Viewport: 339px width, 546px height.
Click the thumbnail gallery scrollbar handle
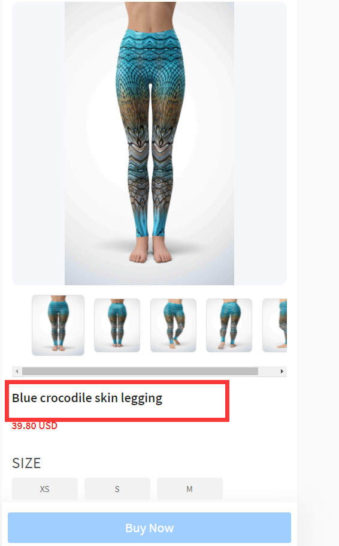pyautogui.click(x=140, y=371)
